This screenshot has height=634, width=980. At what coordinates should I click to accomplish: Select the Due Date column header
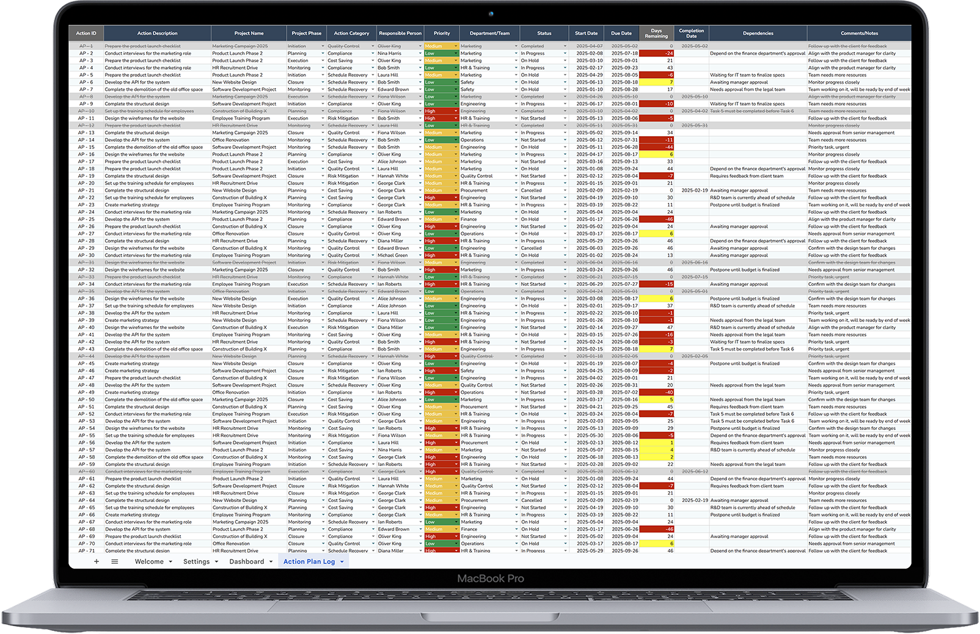[x=621, y=34]
